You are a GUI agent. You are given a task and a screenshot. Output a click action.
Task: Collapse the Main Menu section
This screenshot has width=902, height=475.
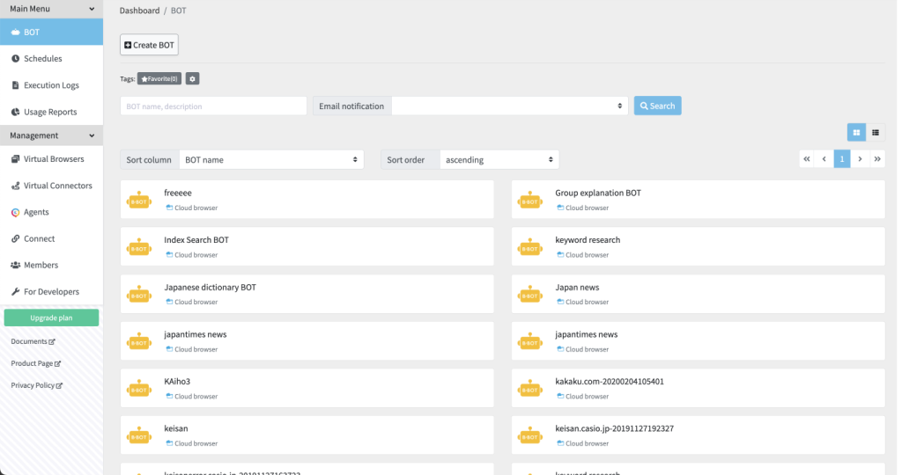[x=51, y=9]
